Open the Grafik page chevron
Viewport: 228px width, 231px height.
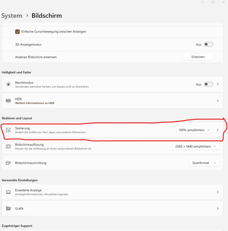[218, 208]
